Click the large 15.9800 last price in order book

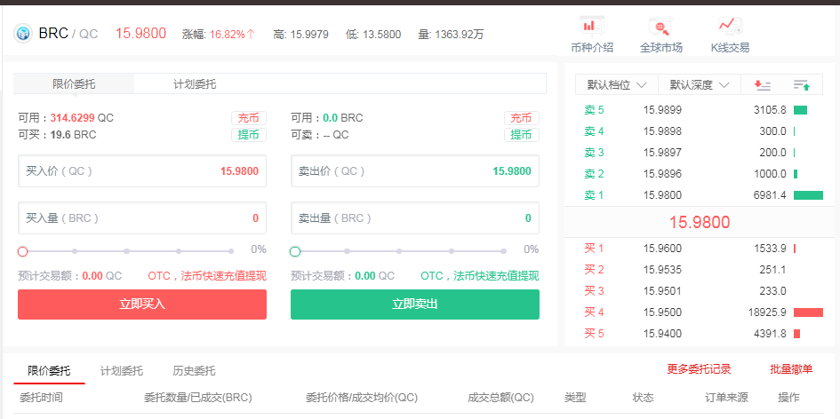tap(699, 222)
